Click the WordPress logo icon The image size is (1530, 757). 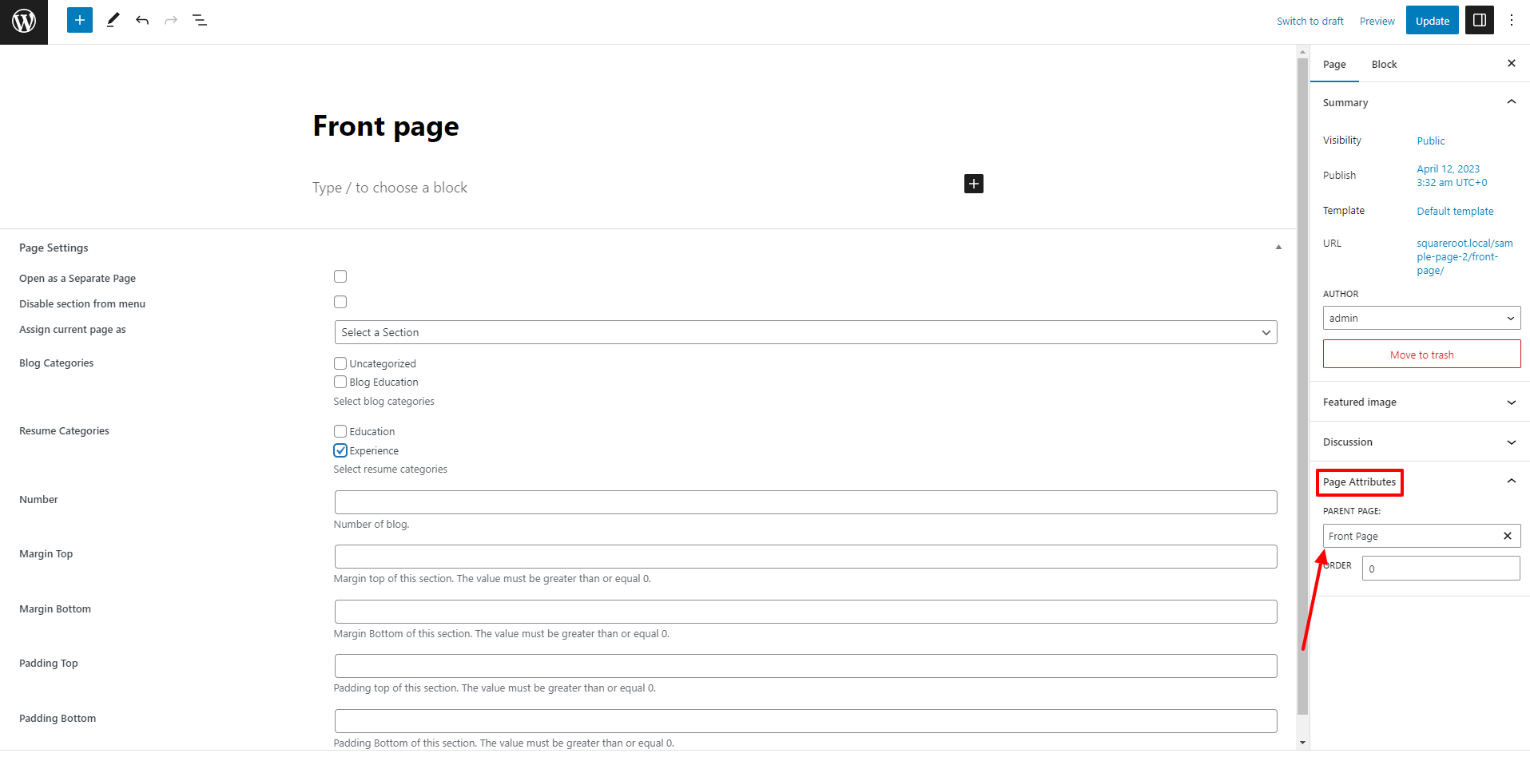[x=24, y=21]
